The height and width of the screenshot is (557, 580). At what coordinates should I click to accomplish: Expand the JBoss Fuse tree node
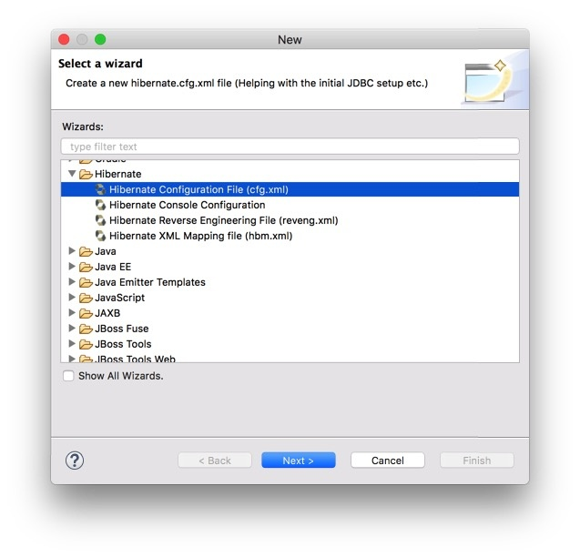[72, 328]
